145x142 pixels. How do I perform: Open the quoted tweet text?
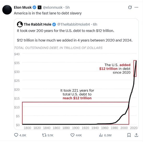(75, 36)
